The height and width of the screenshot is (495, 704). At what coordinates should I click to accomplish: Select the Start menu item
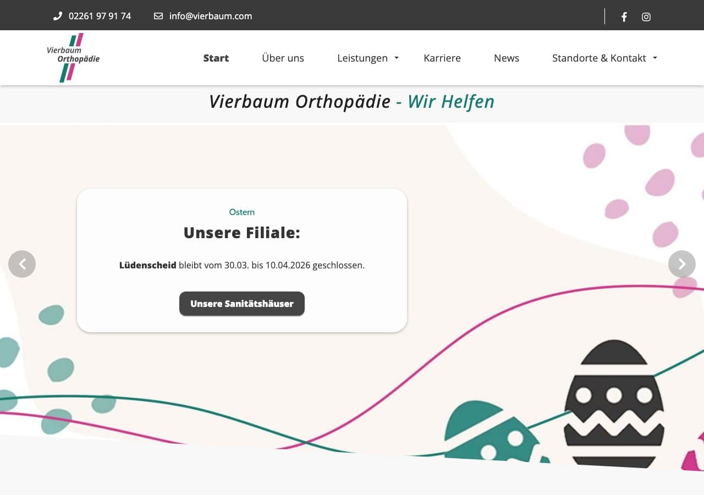216,58
